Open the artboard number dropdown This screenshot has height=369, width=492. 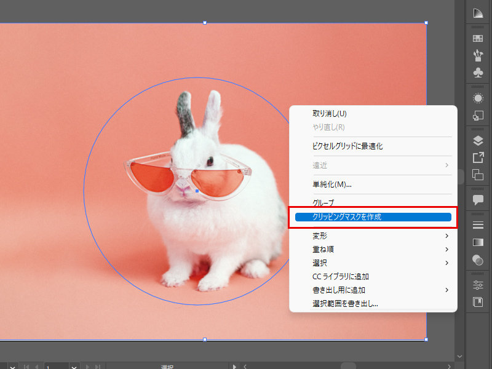(x=74, y=365)
